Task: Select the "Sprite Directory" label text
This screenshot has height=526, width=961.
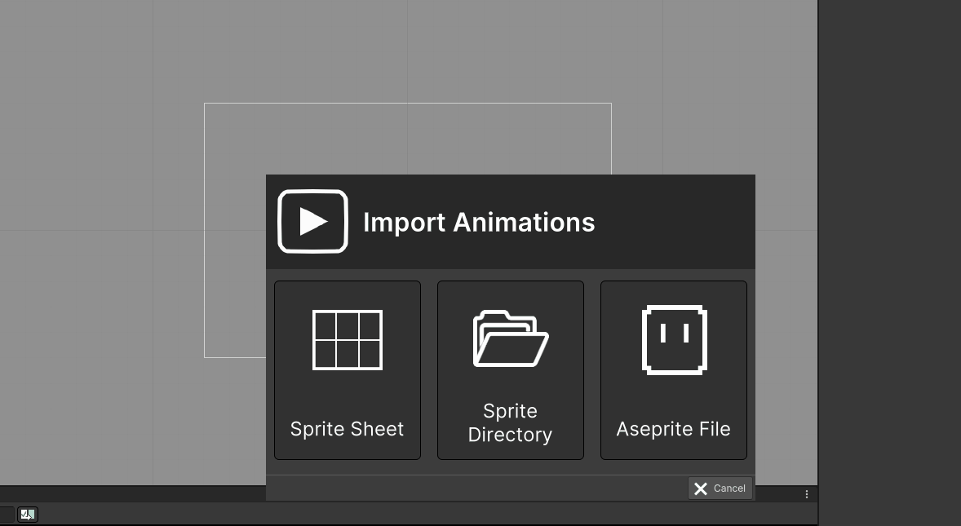Action: [x=510, y=422]
